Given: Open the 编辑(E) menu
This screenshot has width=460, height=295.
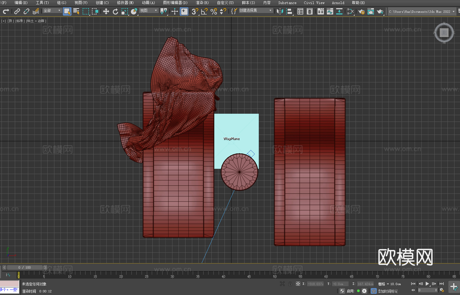Looking at the screenshot, I should pos(21,3).
